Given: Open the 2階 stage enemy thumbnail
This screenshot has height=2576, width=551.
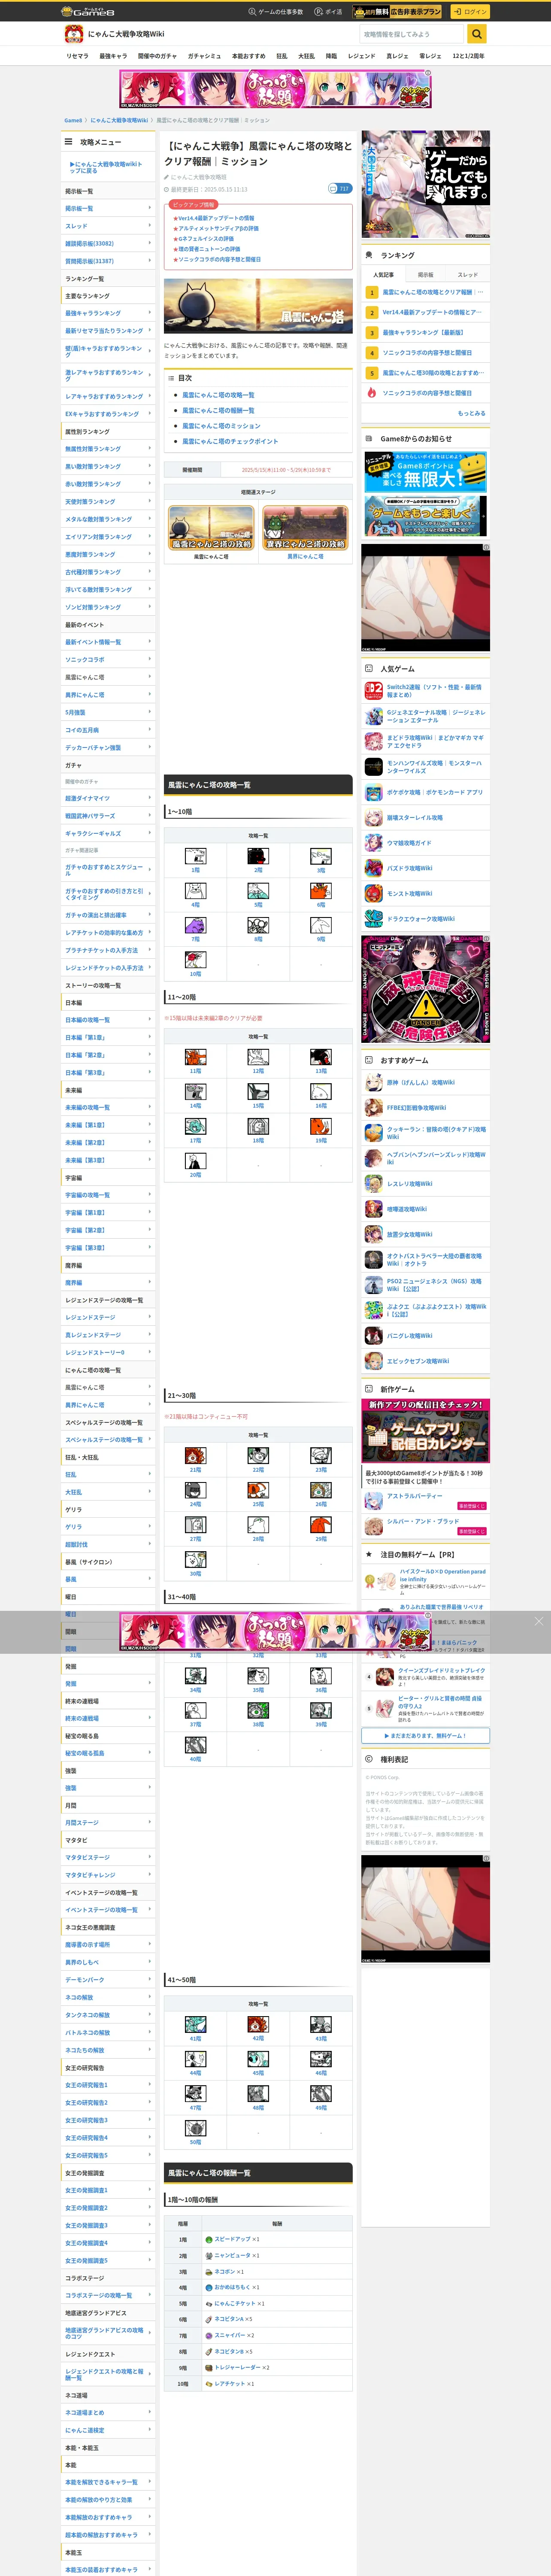Looking at the screenshot, I should point(258,856).
